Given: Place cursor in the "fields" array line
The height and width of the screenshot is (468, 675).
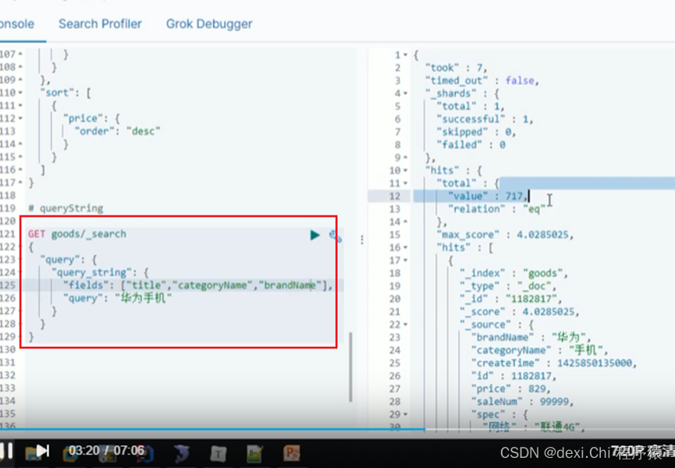Looking at the screenshot, I should [x=197, y=285].
